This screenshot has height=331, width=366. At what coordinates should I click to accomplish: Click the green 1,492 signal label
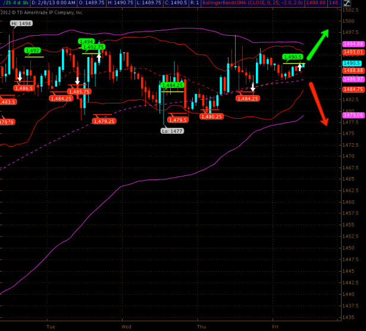coord(32,51)
